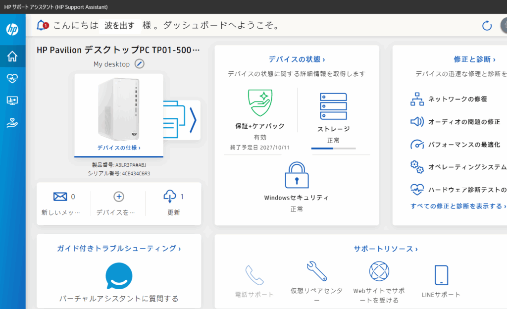Screen dimensions: 507x309
Task: Click the phone support handset icon
Action: pyautogui.click(x=254, y=275)
